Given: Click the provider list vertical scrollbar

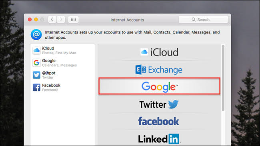Looking at the screenshot, I should 223,78.
